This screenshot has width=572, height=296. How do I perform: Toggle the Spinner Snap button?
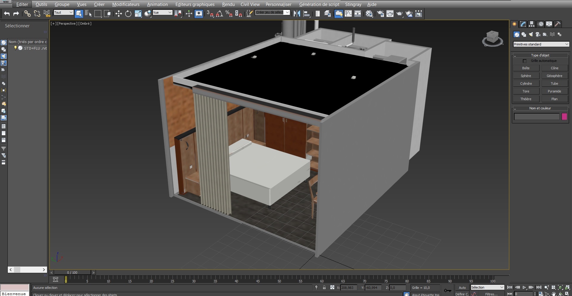point(239,13)
